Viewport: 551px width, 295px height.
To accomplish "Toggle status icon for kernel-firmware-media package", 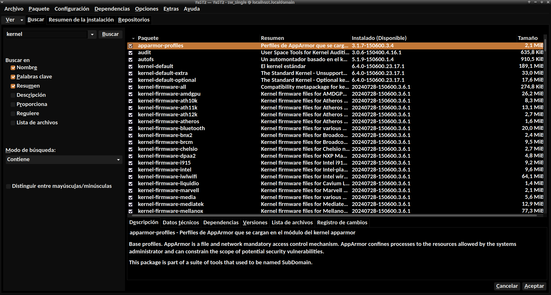I will click(130, 197).
